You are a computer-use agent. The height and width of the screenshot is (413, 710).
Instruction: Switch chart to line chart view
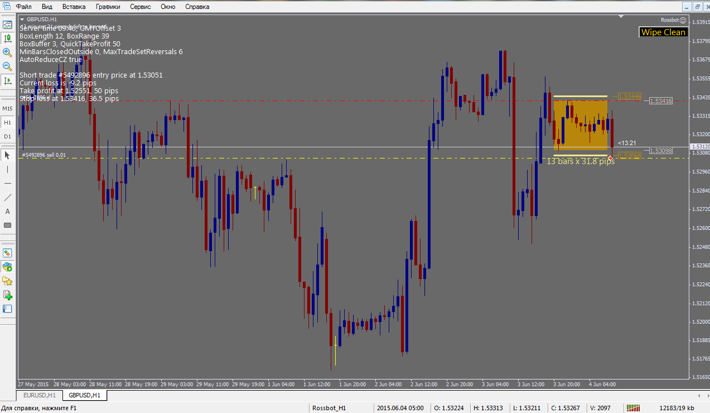coord(7,25)
